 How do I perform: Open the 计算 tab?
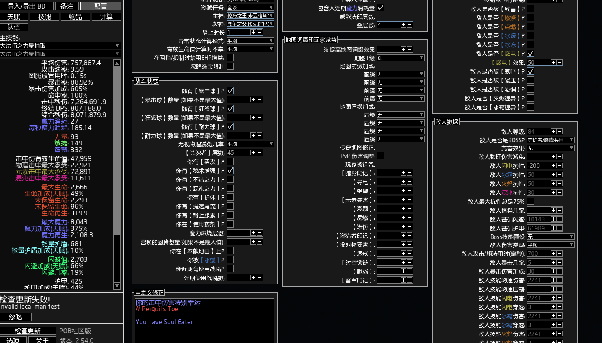click(106, 17)
